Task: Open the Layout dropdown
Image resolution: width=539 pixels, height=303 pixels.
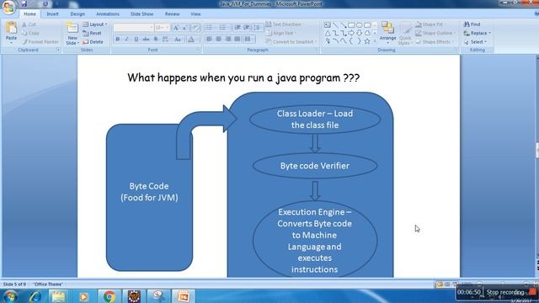Action: coord(95,24)
